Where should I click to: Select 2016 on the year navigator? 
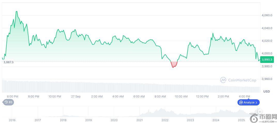point(12,120)
